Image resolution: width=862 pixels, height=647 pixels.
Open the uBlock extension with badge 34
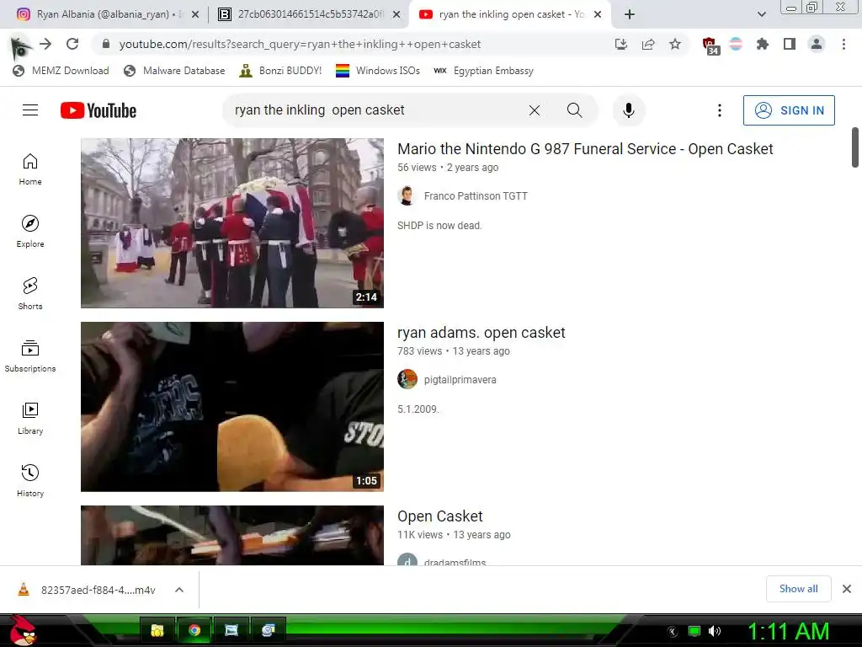coord(710,45)
